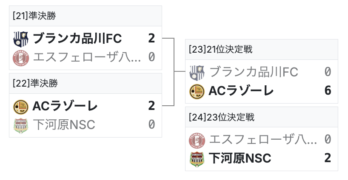Select ACラゾーレ team name in semifinal 22
The height and width of the screenshot is (180, 348).
(65, 106)
